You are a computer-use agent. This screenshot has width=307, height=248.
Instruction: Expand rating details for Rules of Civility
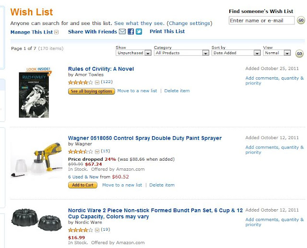click(x=97, y=82)
